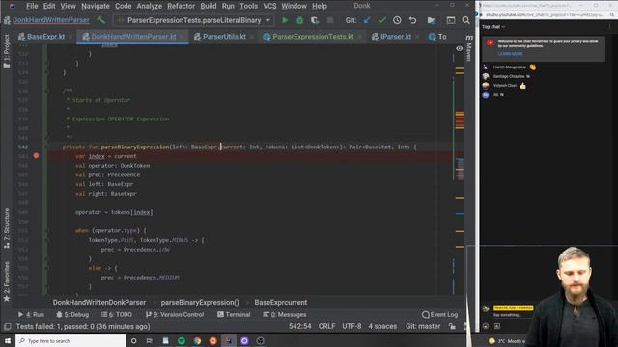The width and height of the screenshot is (618, 347).
Task: Click the Git: master branch selector
Action: pos(423,326)
